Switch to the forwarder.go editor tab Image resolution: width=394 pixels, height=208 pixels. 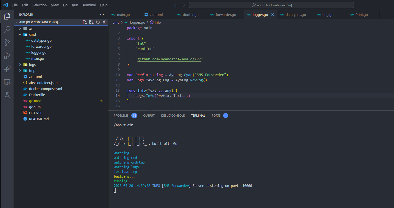point(225,15)
